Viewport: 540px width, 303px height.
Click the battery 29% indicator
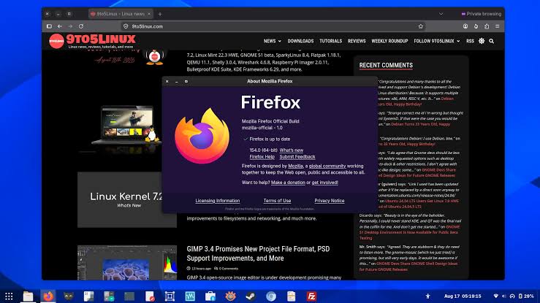(526, 296)
